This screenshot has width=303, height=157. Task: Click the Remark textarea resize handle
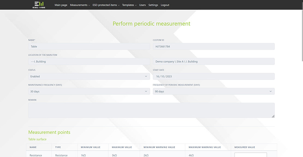pos(273,116)
